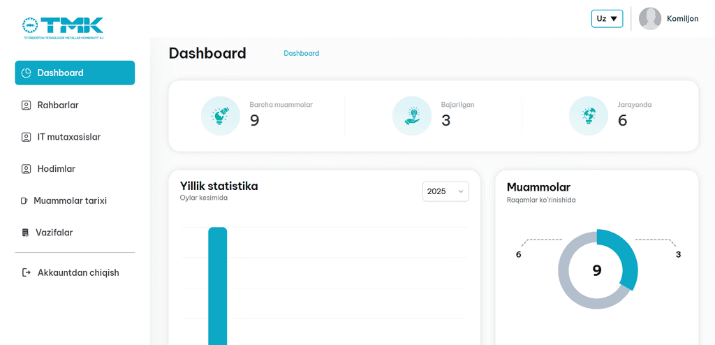
Task: Click the Vazifalar checklist icon
Action: [26, 233]
